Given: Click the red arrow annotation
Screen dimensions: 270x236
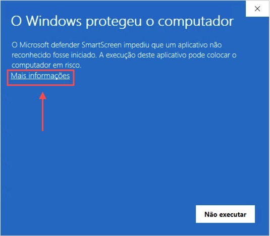Looking at the screenshot, I should 42,111.
